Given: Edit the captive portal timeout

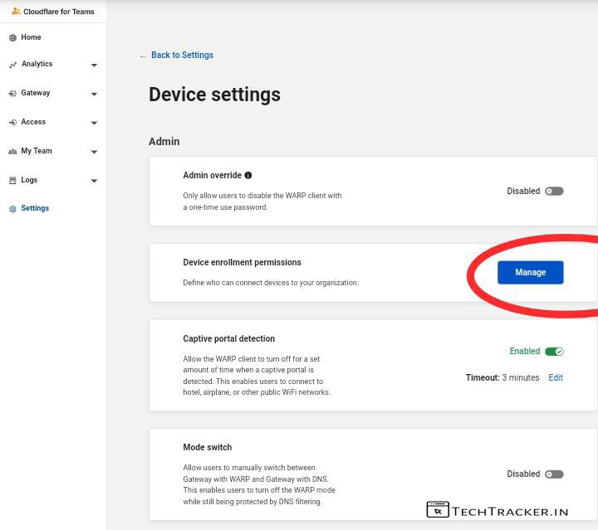Looking at the screenshot, I should coord(556,378).
